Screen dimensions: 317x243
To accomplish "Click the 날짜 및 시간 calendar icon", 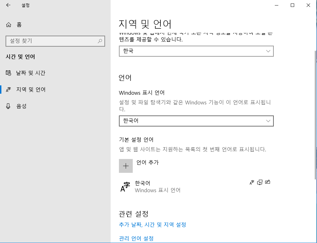I will pyautogui.click(x=8, y=73).
